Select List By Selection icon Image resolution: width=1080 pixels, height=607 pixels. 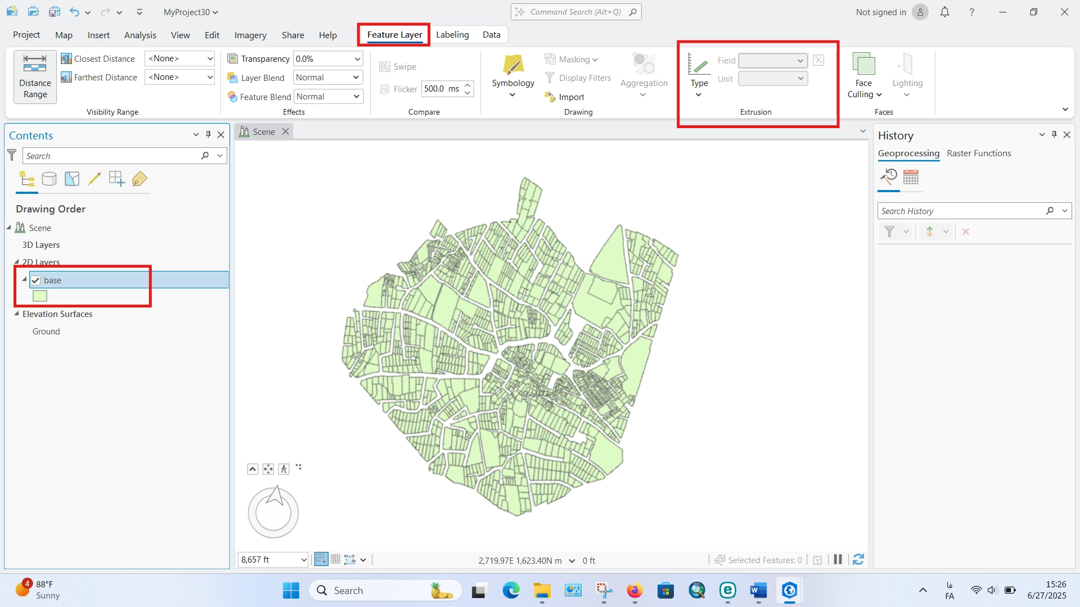click(72, 179)
